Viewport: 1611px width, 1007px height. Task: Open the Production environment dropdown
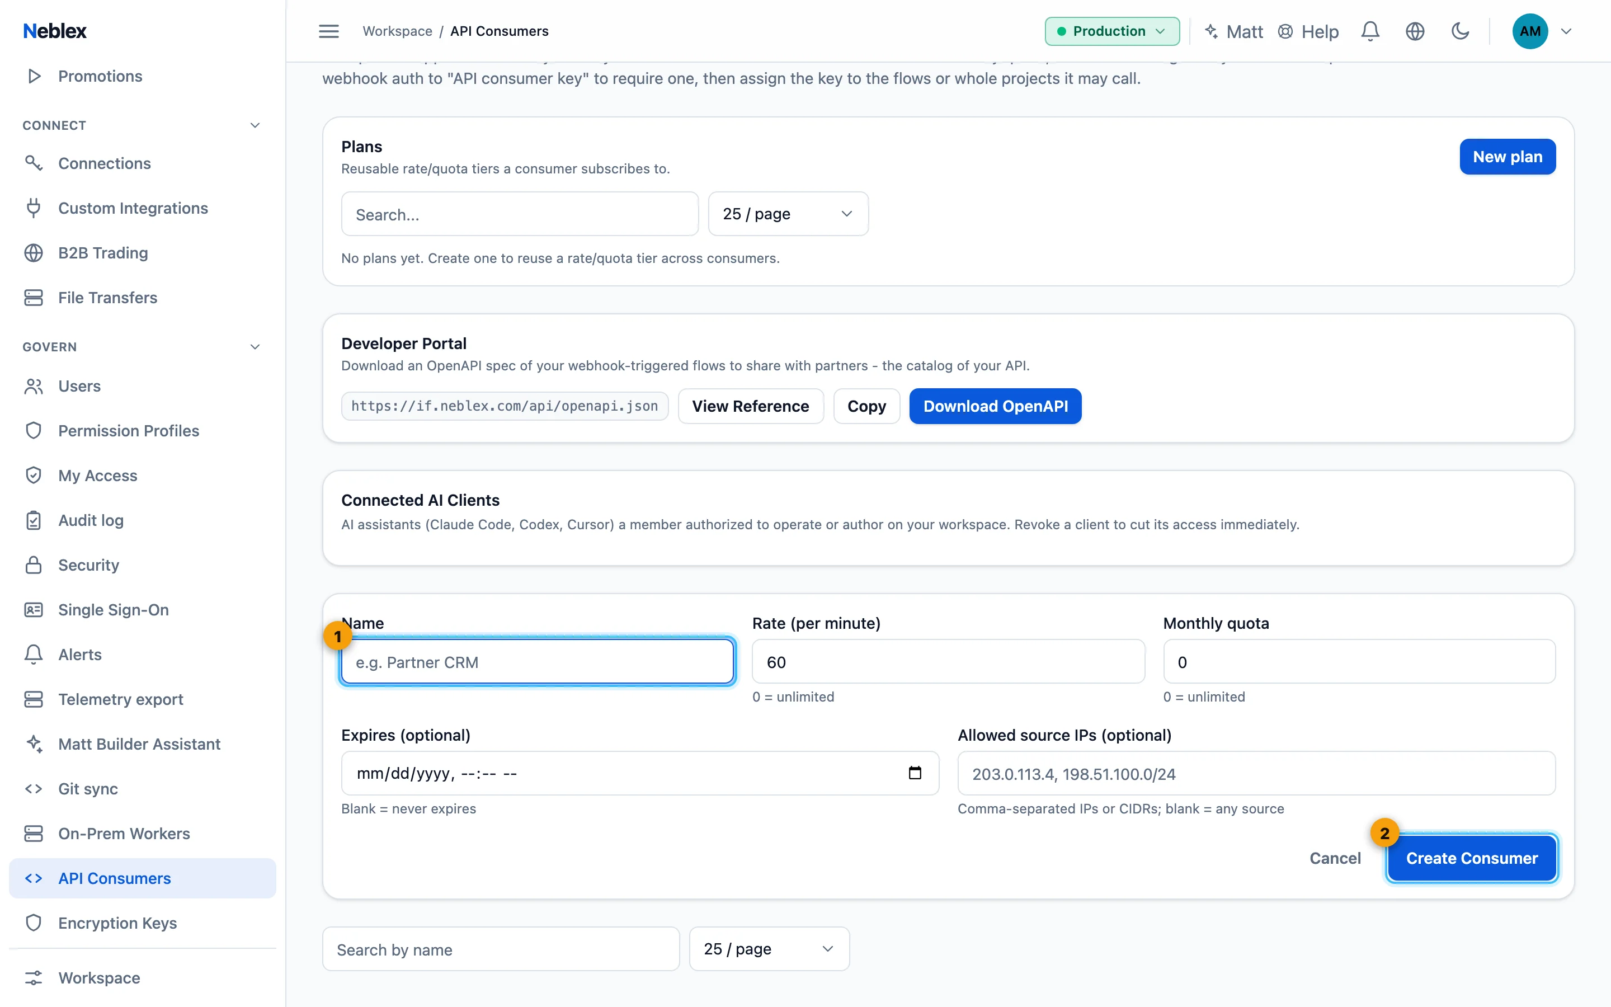coord(1111,31)
